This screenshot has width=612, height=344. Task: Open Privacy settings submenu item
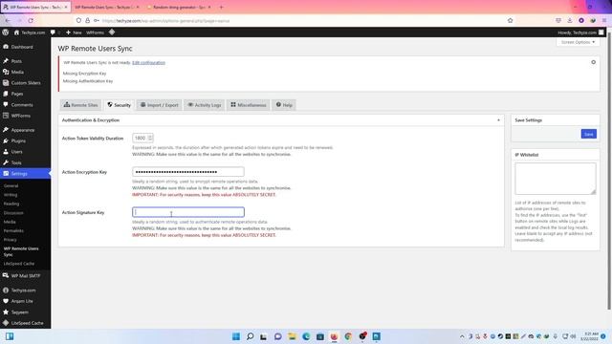click(11, 240)
